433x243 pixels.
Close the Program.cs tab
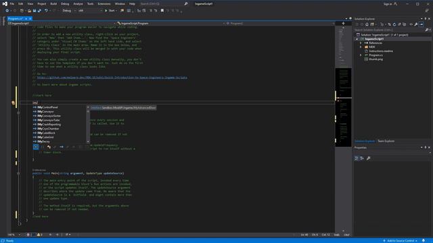30,19
